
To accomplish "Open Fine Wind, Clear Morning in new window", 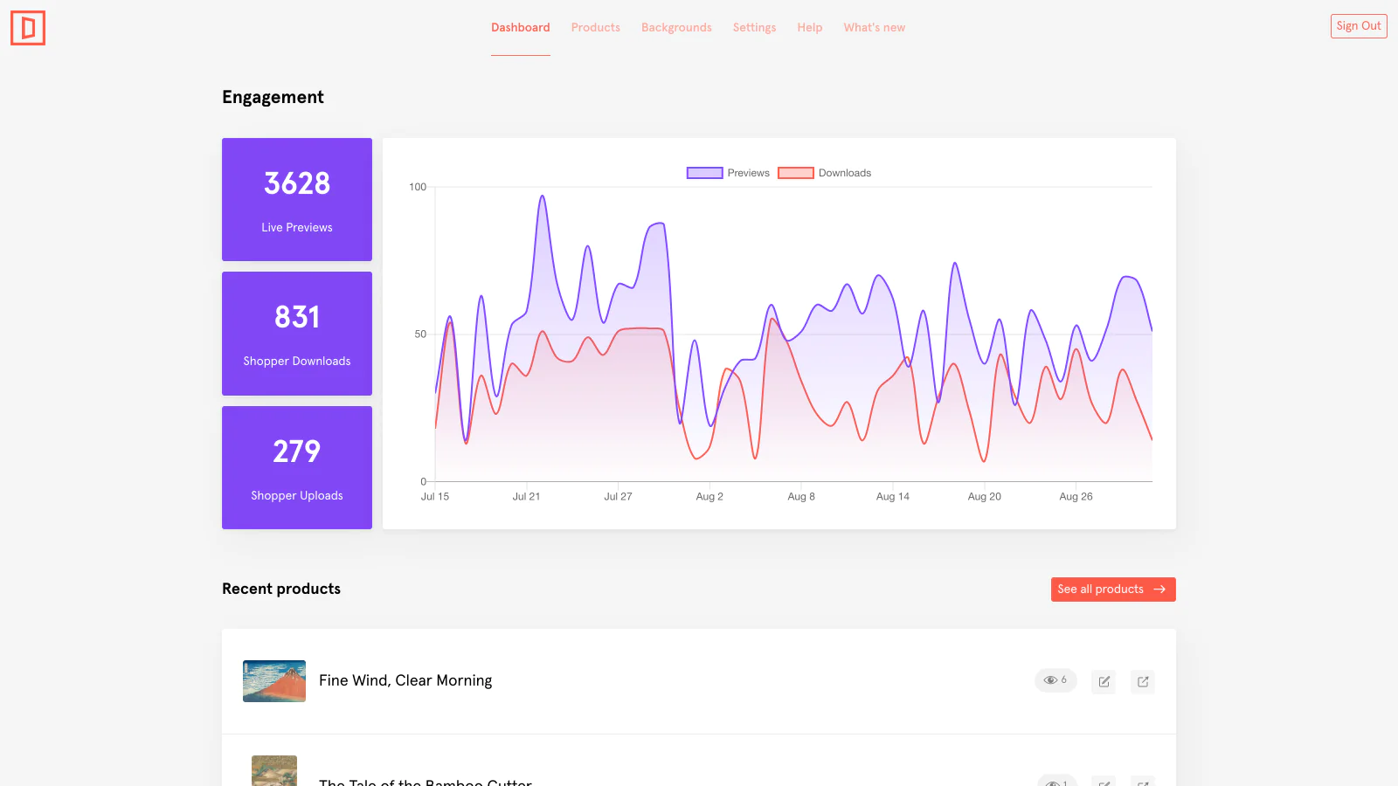I will click(1143, 681).
